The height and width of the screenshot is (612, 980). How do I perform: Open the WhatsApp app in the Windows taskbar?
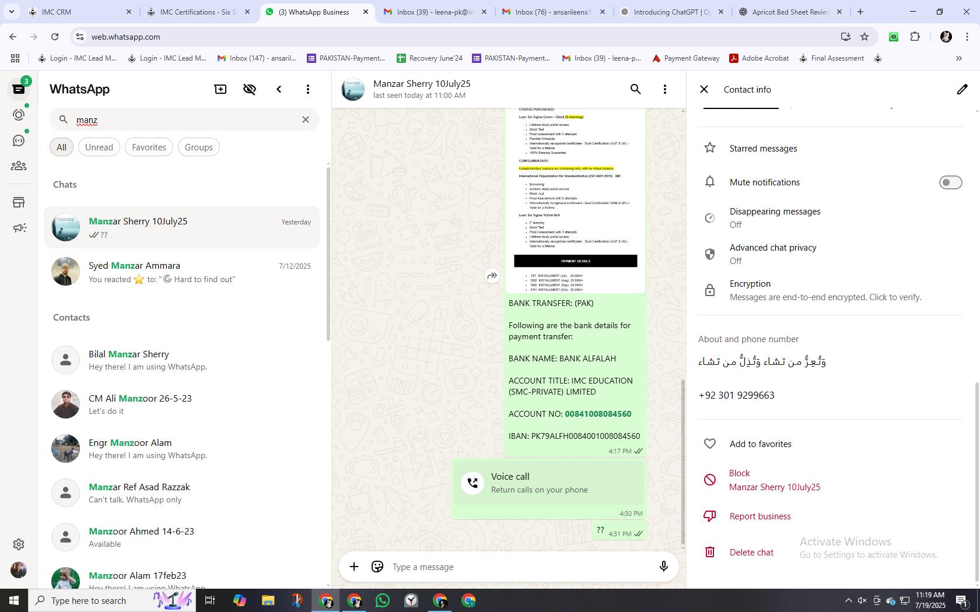(383, 600)
